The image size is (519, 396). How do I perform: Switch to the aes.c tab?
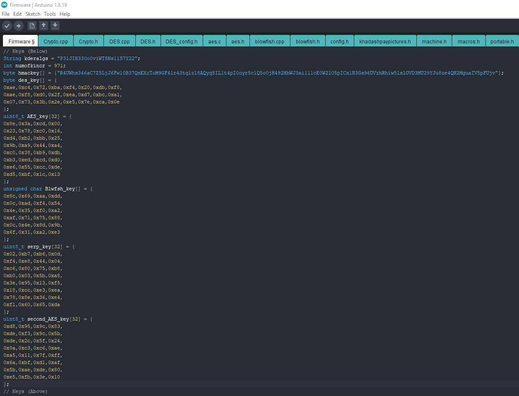(x=215, y=41)
